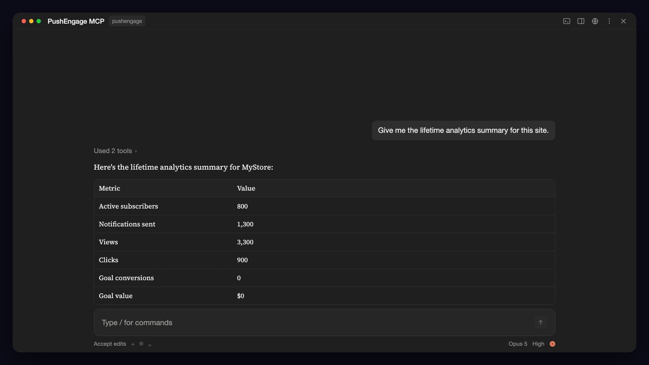The image size is (649, 365).
Task: Click the orange status dot
Action: [552, 344]
